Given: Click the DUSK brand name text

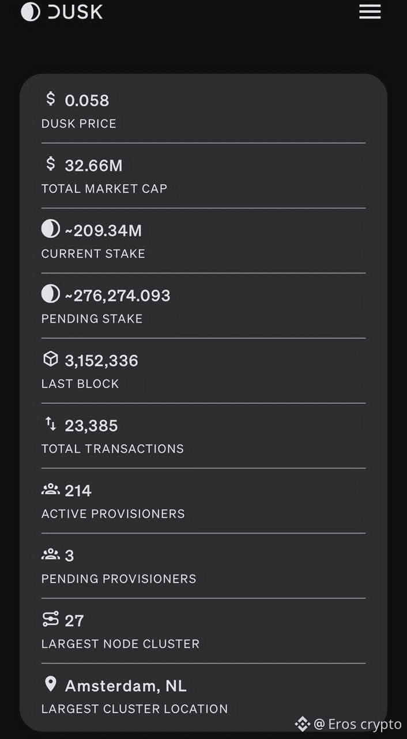Looking at the screenshot, I should tap(76, 12).
